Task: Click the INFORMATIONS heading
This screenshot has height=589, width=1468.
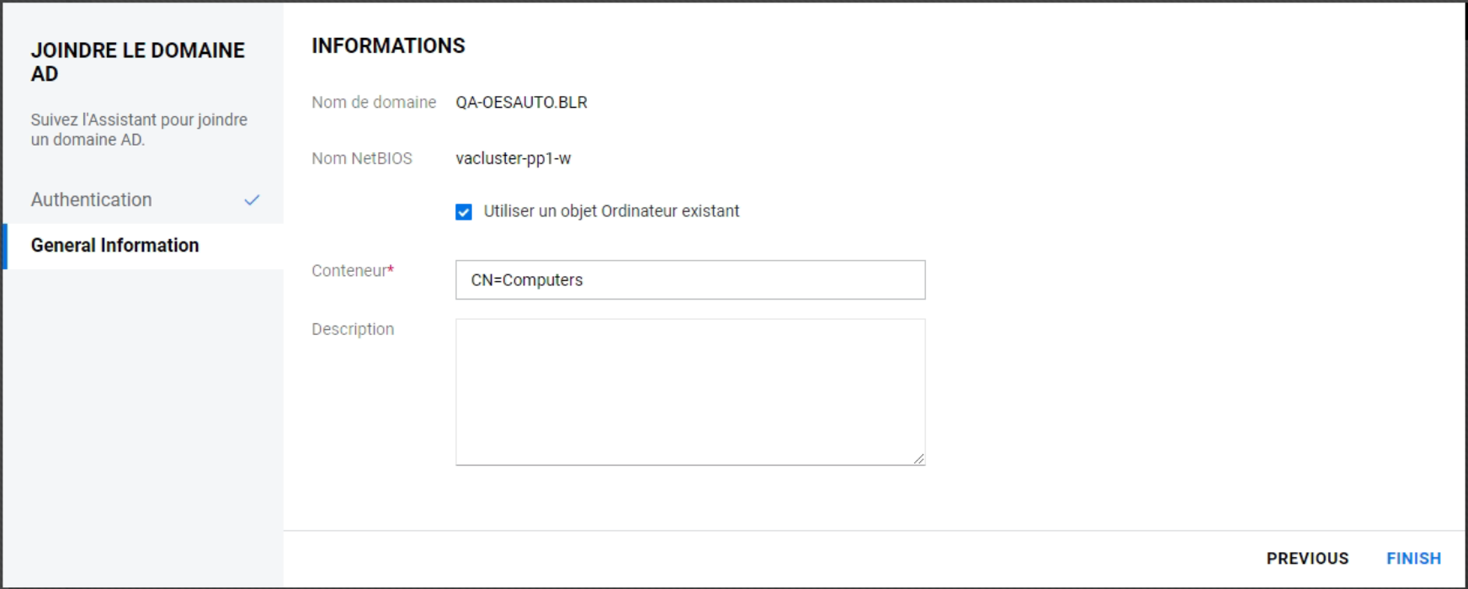Action: pyautogui.click(x=388, y=46)
